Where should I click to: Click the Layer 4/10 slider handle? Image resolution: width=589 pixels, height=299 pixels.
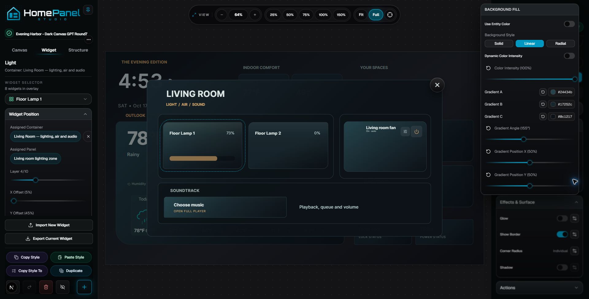36,180
